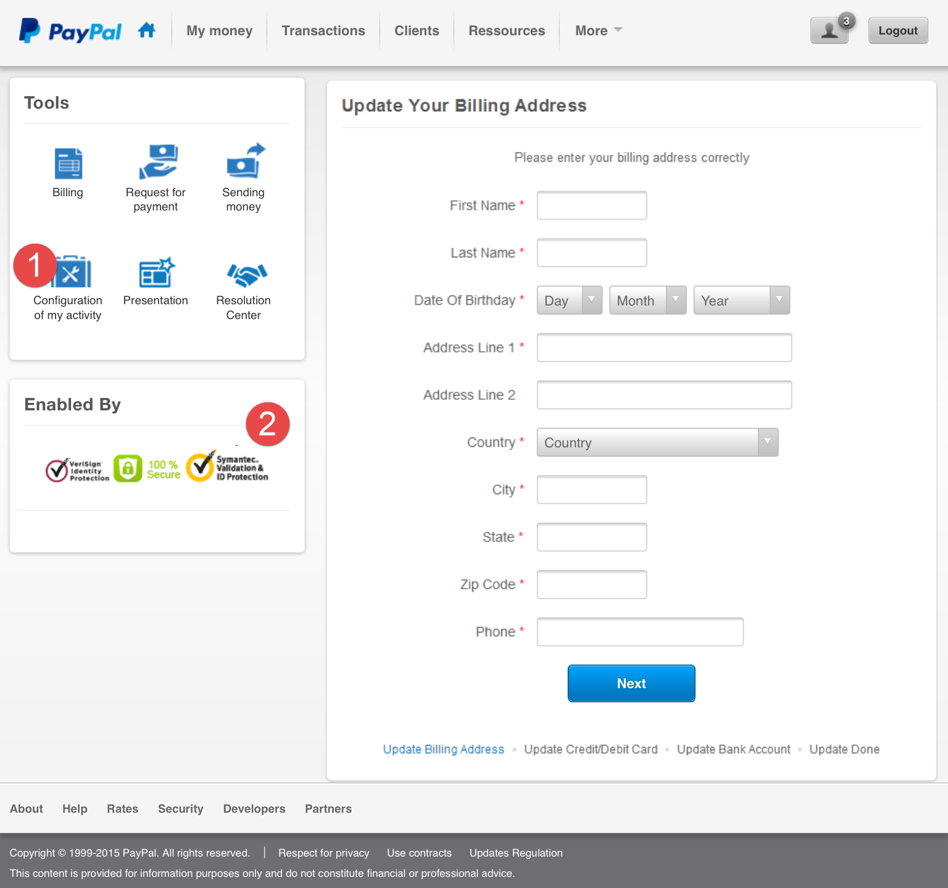Open the My money menu

click(x=219, y=31)
